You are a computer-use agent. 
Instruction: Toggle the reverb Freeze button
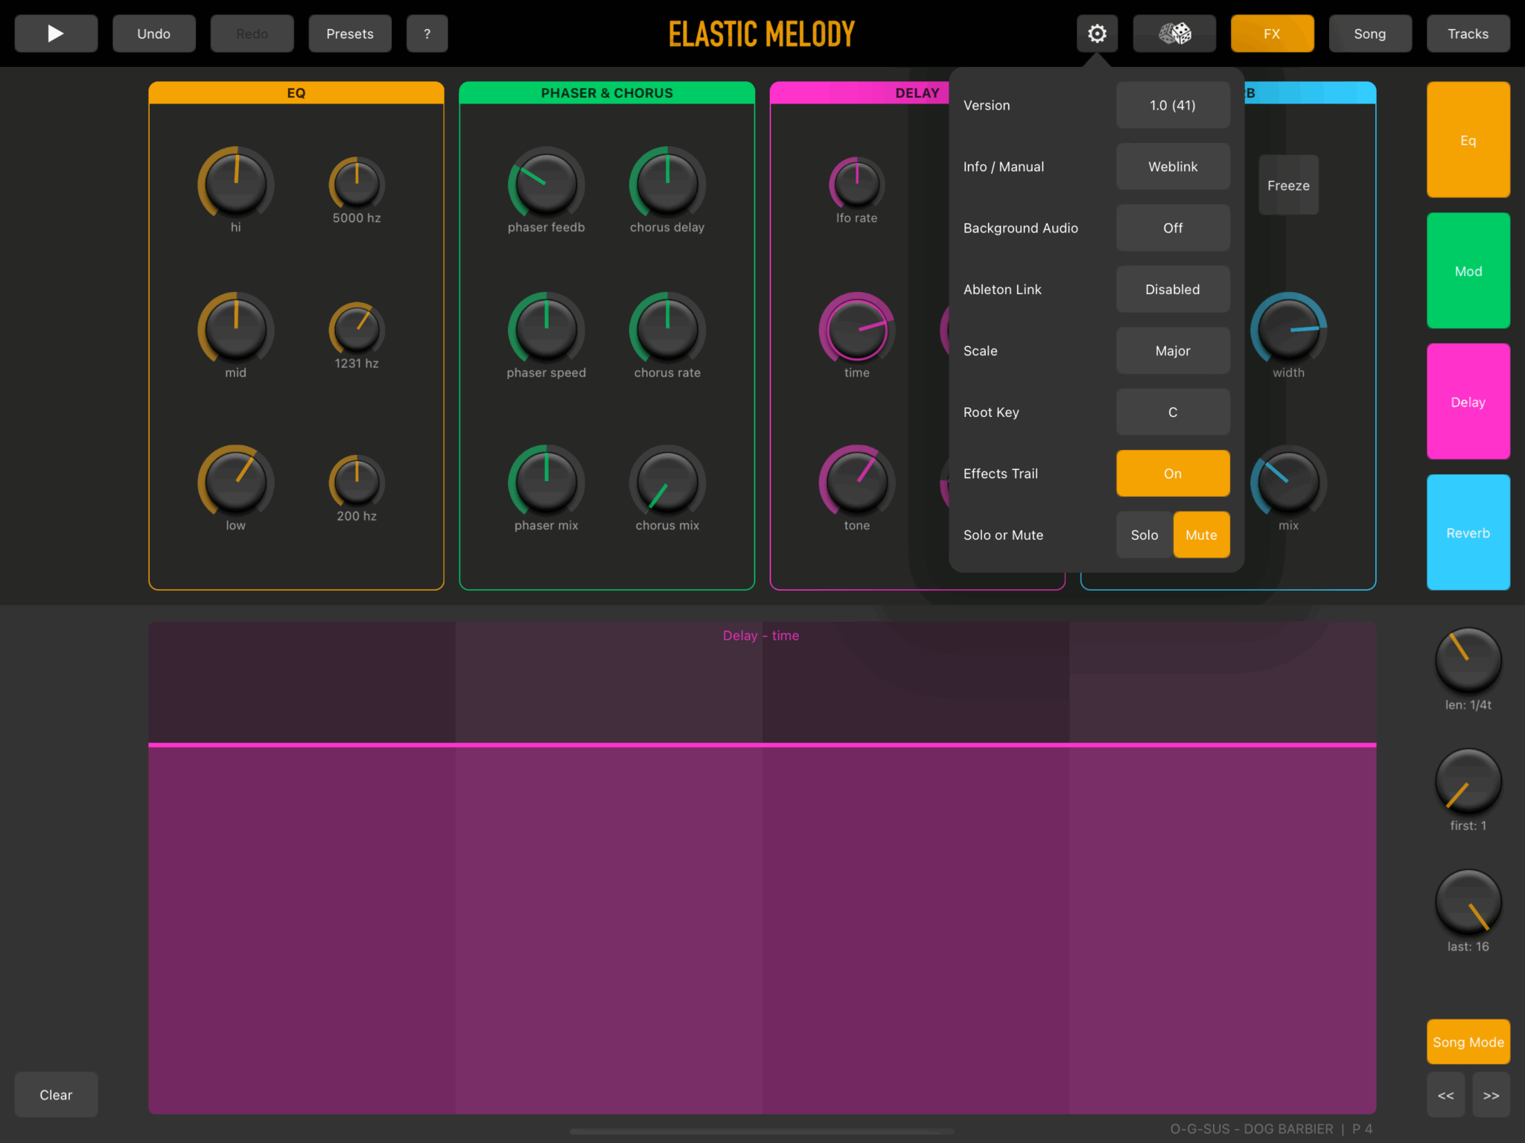1288,185
